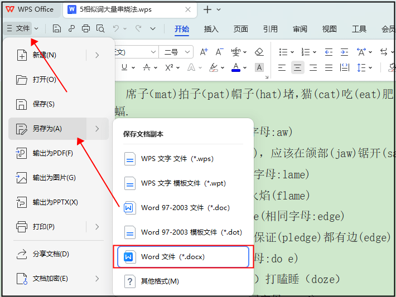This screenshot has width=396, height=297.
Task: Choose 分享文档(D) in the file menu
Action: click(x=59, y=254)
